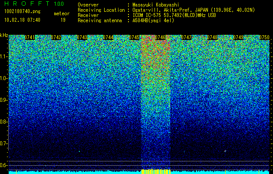Click the 0747 time marker
Image resolution: width=273 pixels, height=174 pixels.
[x=186, y=37]
